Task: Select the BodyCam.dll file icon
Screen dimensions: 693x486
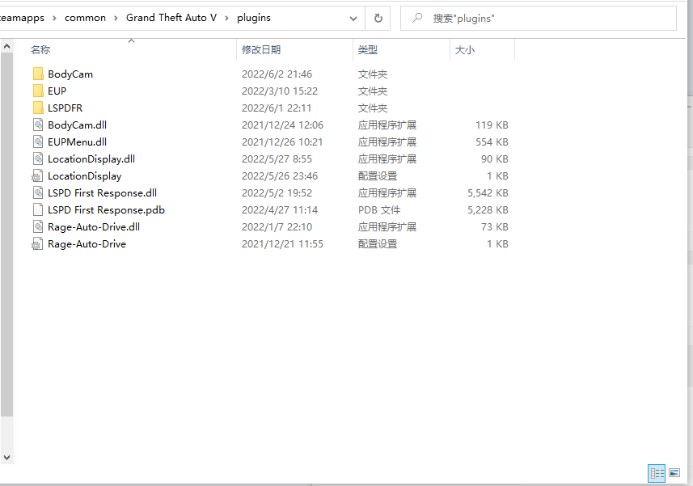Action: [38, 125]
